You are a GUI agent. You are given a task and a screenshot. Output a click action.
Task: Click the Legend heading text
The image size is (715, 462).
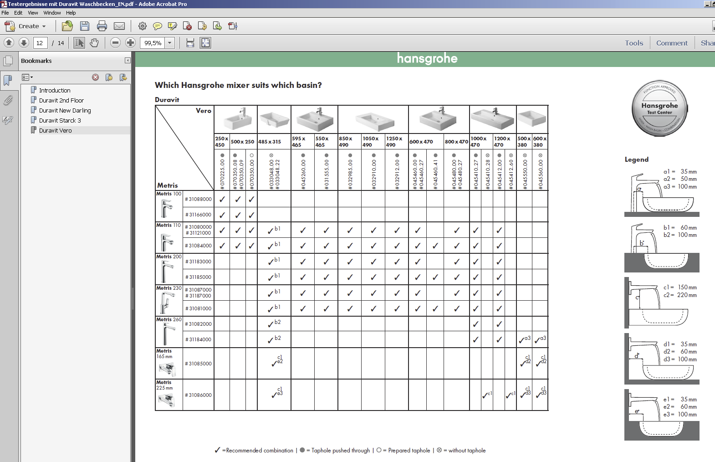click(637, 159)
